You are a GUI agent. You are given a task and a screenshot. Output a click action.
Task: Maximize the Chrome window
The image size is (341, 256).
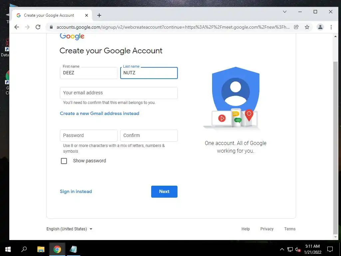point(315,12)
